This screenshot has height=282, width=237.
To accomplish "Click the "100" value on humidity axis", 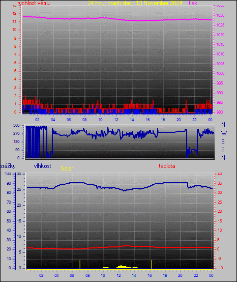I will 8,174.
